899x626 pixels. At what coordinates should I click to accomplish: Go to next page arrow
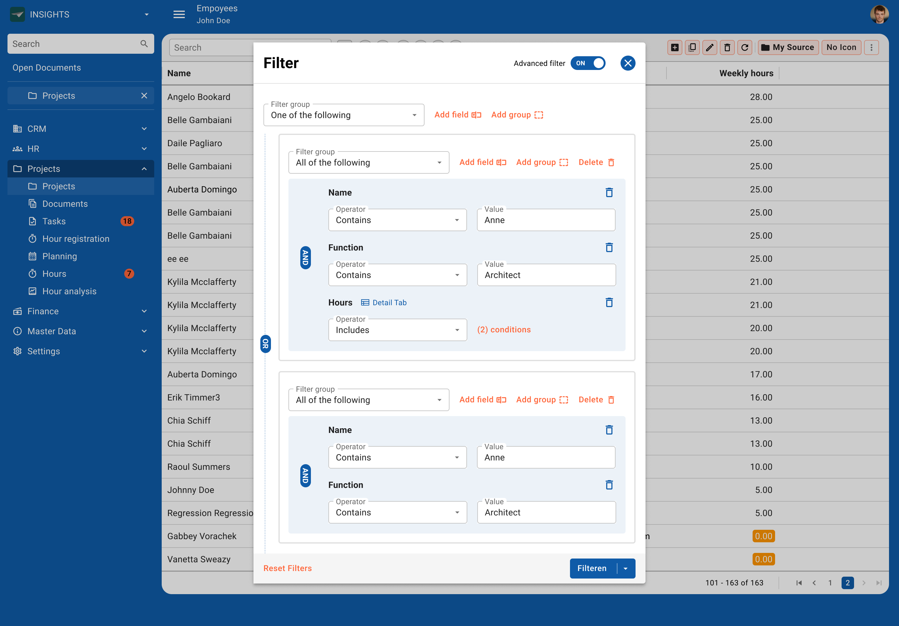coord(864,583)
